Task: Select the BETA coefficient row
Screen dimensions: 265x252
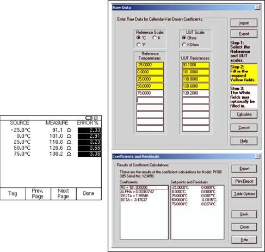Action: click(144, 200)
